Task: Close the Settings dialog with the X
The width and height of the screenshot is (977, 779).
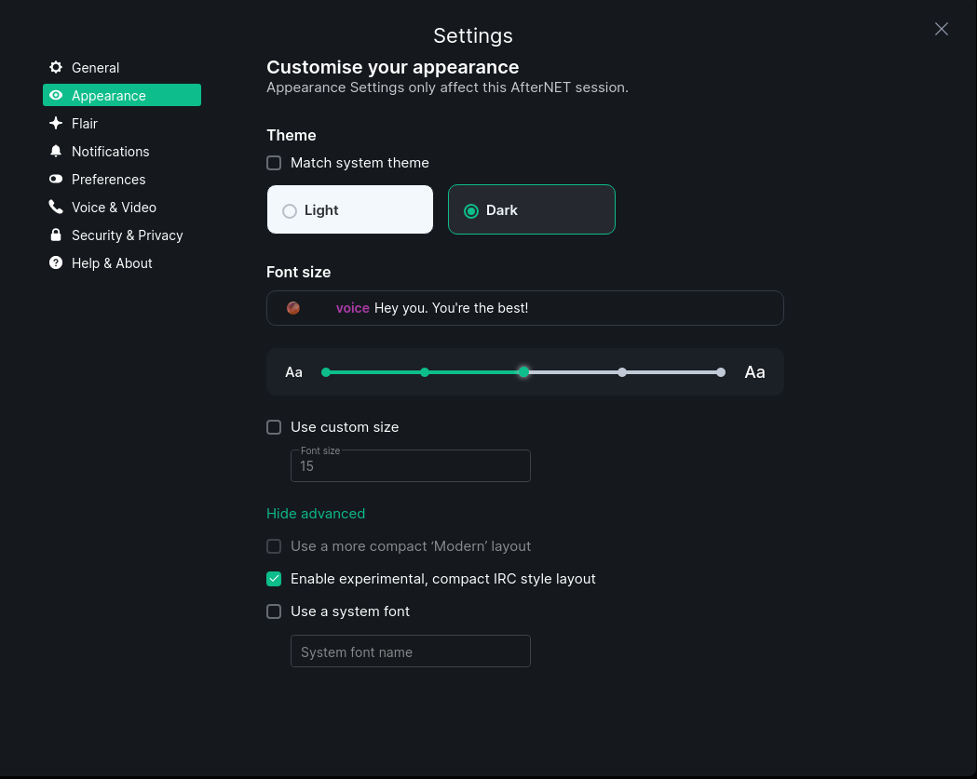Action: point(942,29)
